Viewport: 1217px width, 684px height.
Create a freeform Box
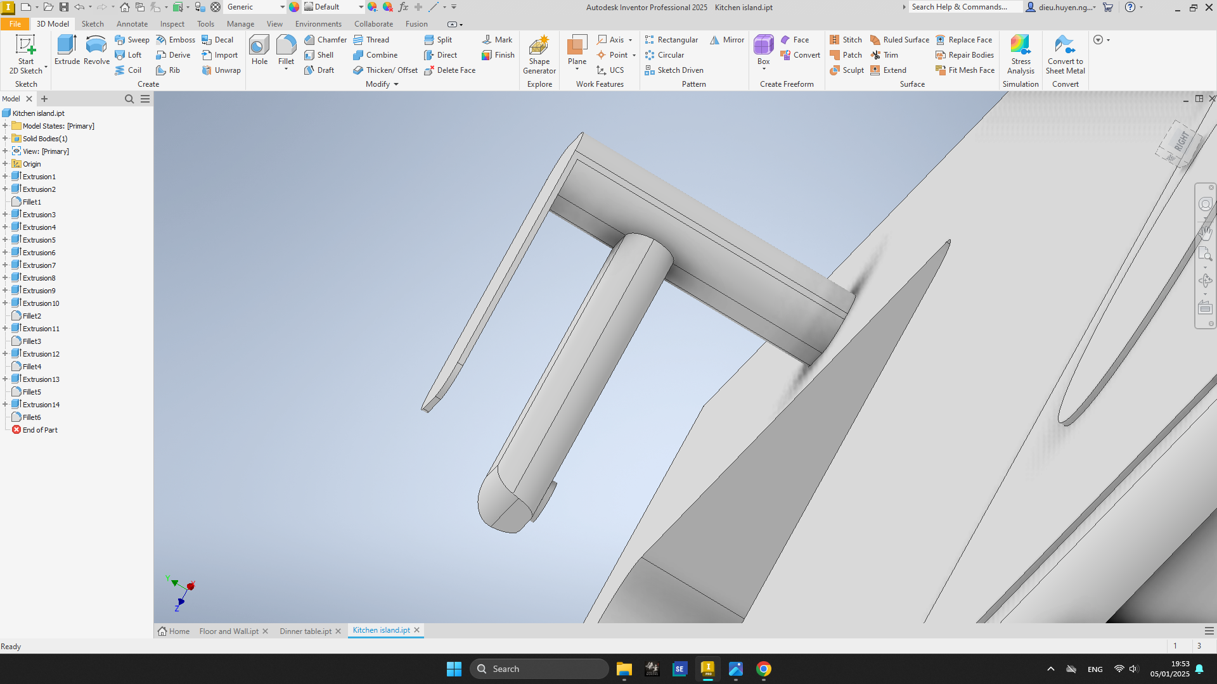[763, 50]
